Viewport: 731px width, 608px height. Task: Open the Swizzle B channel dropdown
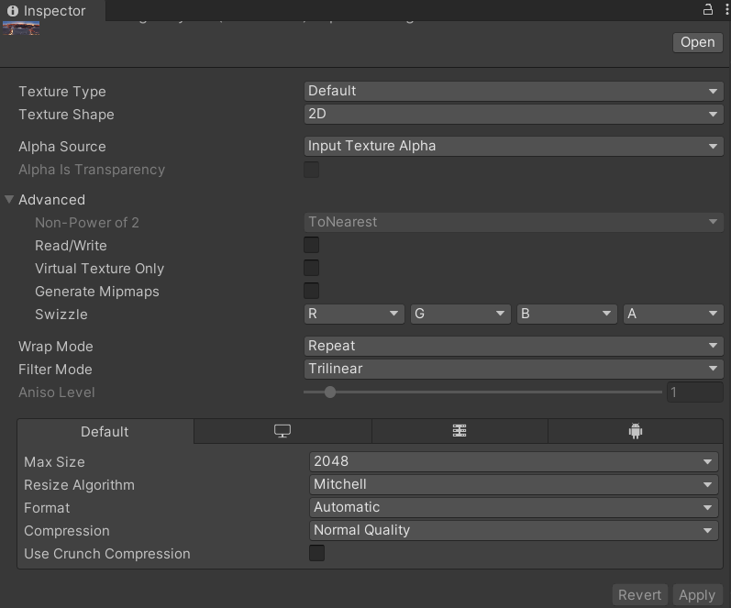[x=567, y=314]
